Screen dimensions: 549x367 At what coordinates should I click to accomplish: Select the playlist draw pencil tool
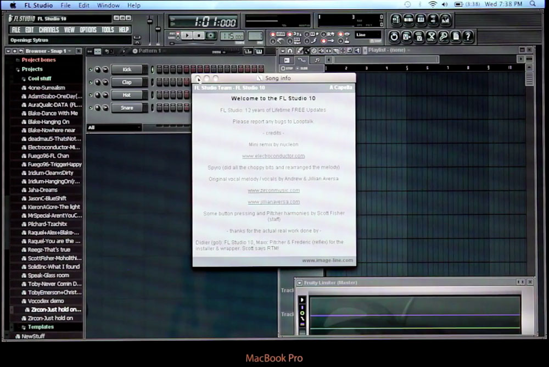coord(300,51)
